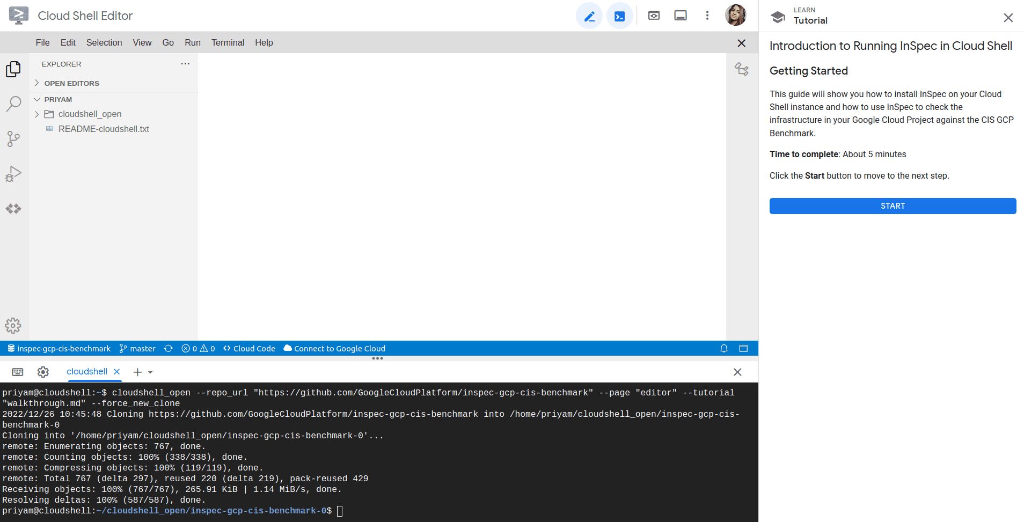
Task: Collapse the PRIYAM workspace section
Action: pyautogui.click(x=114, y=99)
